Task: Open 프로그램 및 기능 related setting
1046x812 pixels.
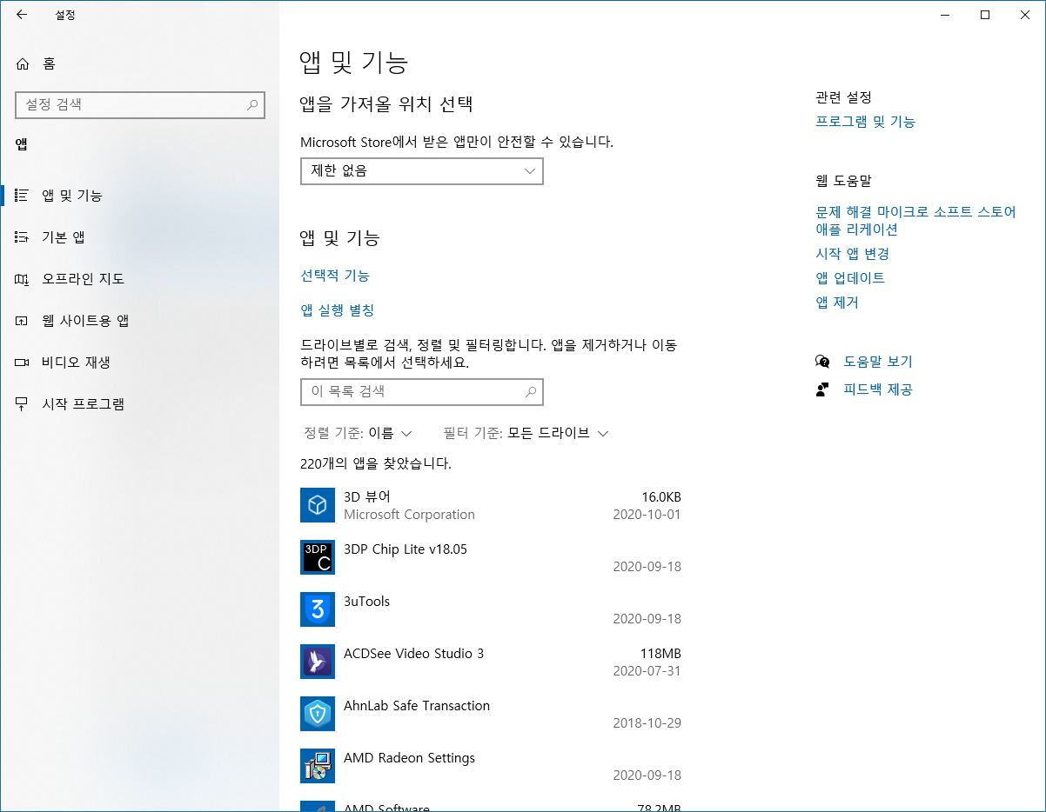Action: click(866, 122)
